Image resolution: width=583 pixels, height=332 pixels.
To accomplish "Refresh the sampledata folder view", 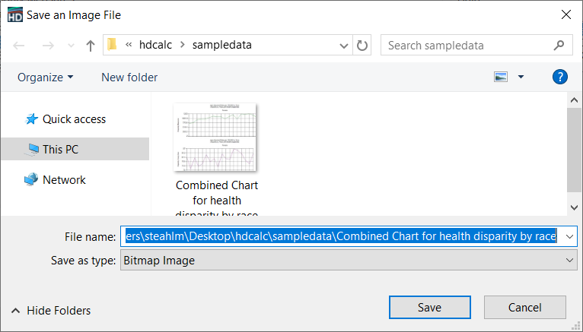I will click(x=362, y=45).
